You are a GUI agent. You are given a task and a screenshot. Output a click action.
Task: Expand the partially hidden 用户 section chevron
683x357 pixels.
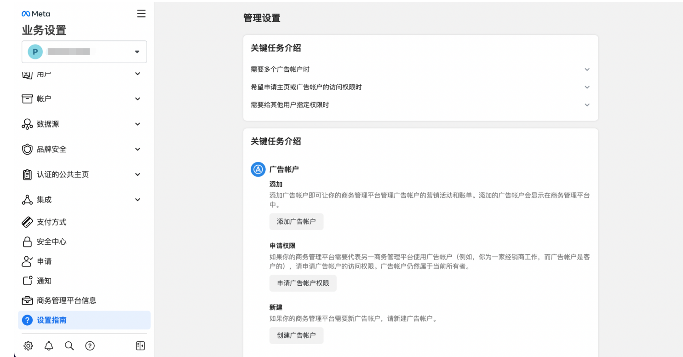(x=138, y=74)
